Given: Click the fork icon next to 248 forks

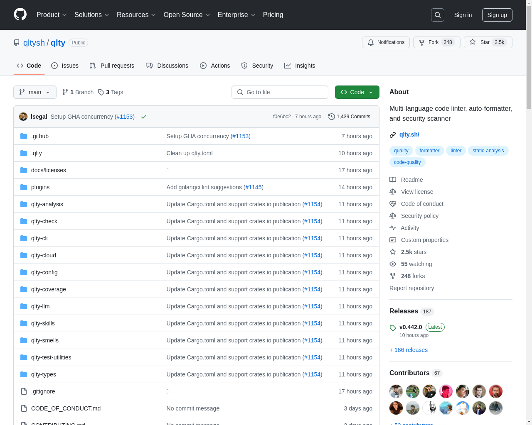Looking at the screenshot, I should tap(393, 276).
